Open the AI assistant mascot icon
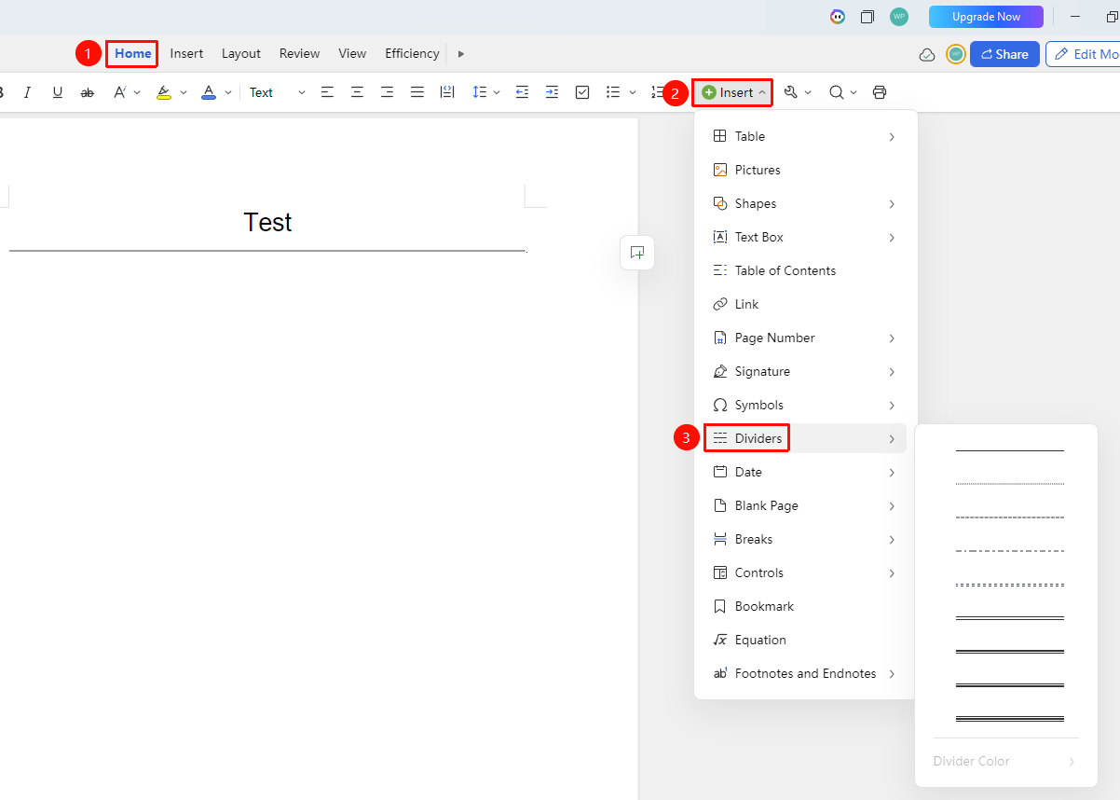Screen dimensions: 1120x800 [x=838, y=17]
